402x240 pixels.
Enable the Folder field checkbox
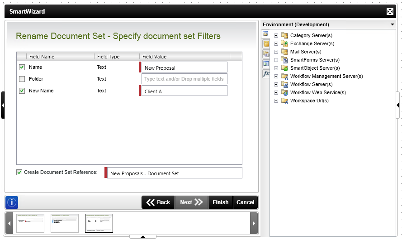[22, 79]
